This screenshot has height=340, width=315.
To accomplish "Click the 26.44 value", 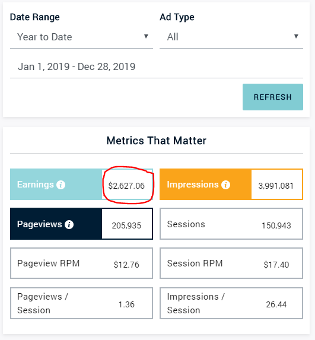I will coord(276,304).
